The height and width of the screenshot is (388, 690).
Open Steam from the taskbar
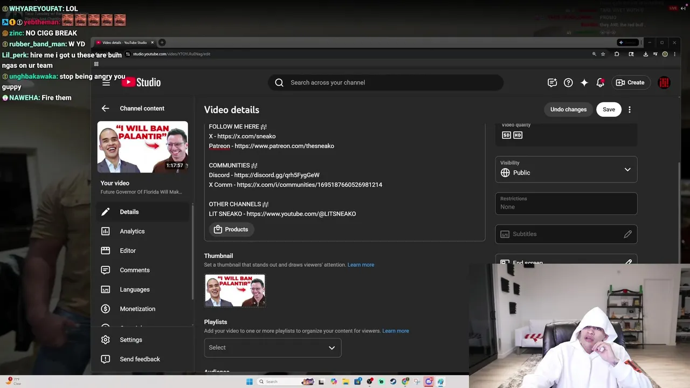tap(393, 382)
